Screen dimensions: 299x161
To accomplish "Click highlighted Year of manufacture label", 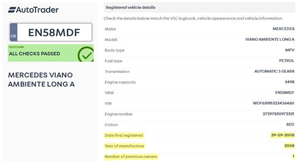I will (124, 146).
